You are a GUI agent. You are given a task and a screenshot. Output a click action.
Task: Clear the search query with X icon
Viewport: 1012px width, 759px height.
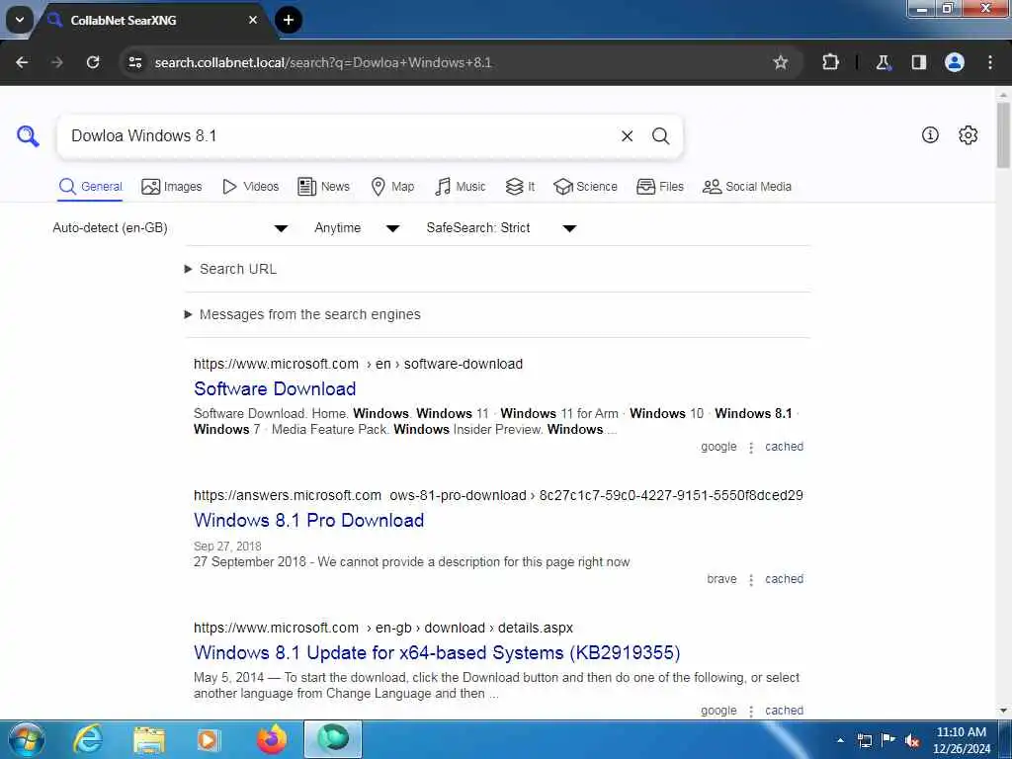[x=627, y=136]
